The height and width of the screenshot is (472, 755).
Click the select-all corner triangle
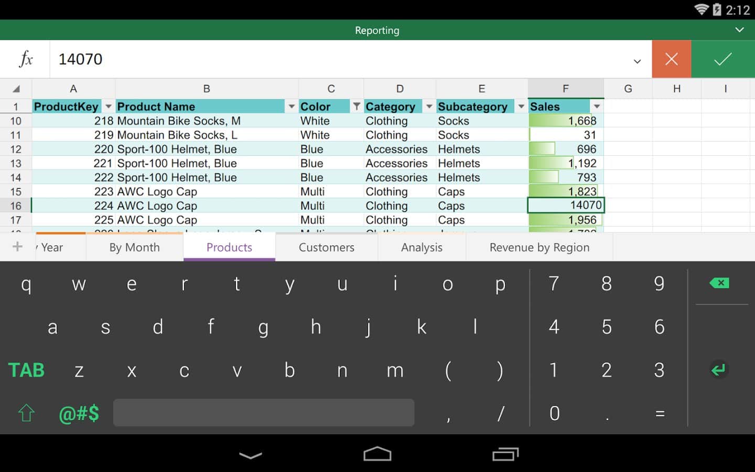tap(16, 89)
